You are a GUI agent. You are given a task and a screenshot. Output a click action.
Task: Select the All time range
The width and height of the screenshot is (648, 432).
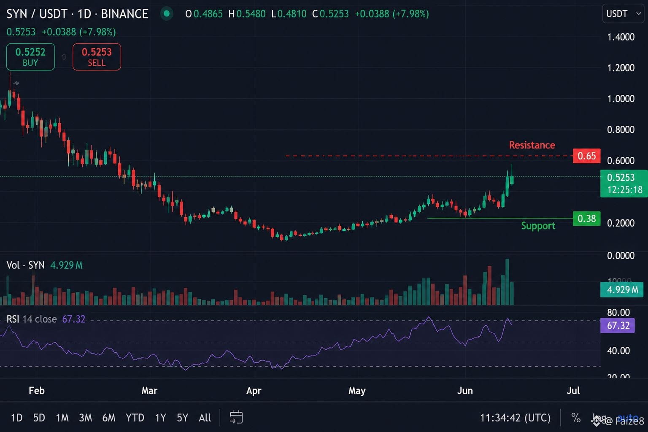[205, 418]
